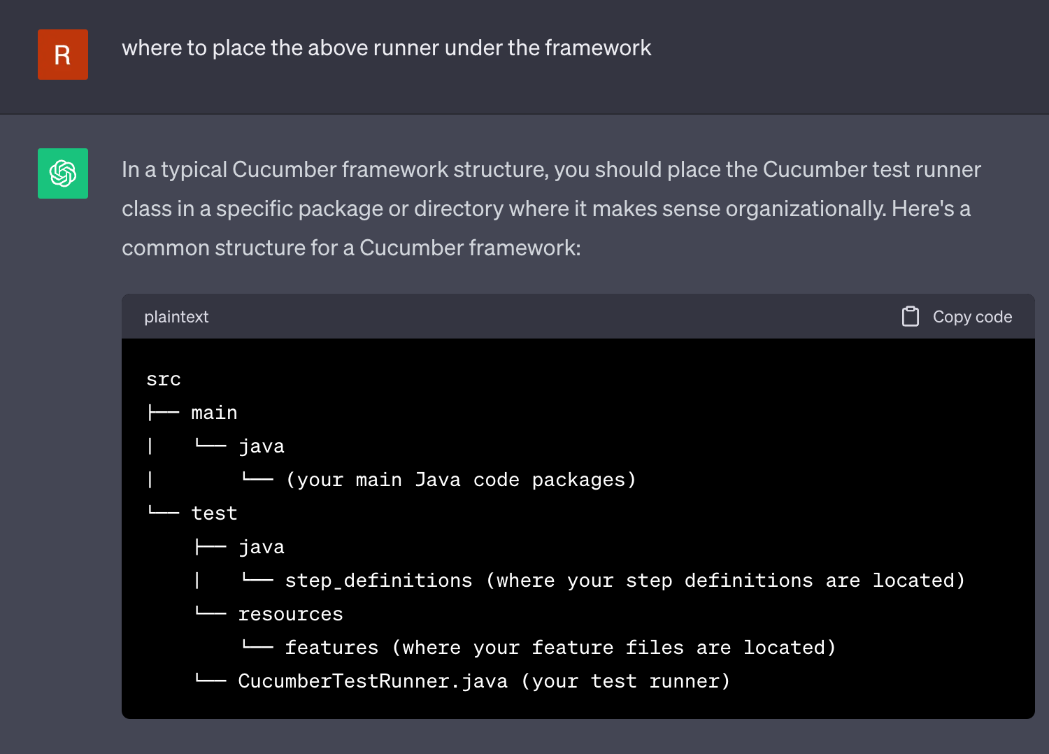The width and height of the screenshot is (1049, 754).
Task: Click the code block header bar
Action: pos(578,317)
